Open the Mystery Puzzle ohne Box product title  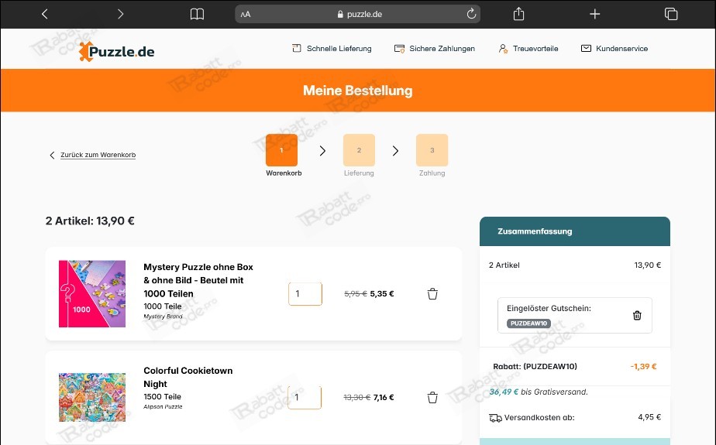pos(198,280)
